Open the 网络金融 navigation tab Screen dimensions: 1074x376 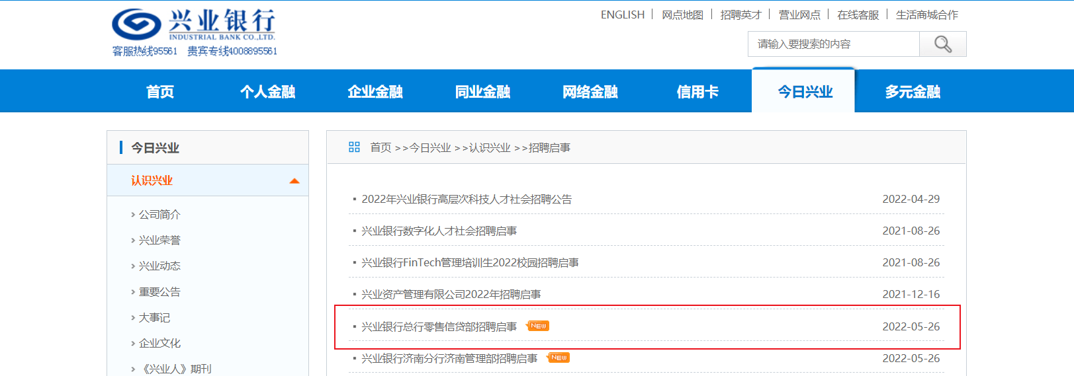pos(590,92)
